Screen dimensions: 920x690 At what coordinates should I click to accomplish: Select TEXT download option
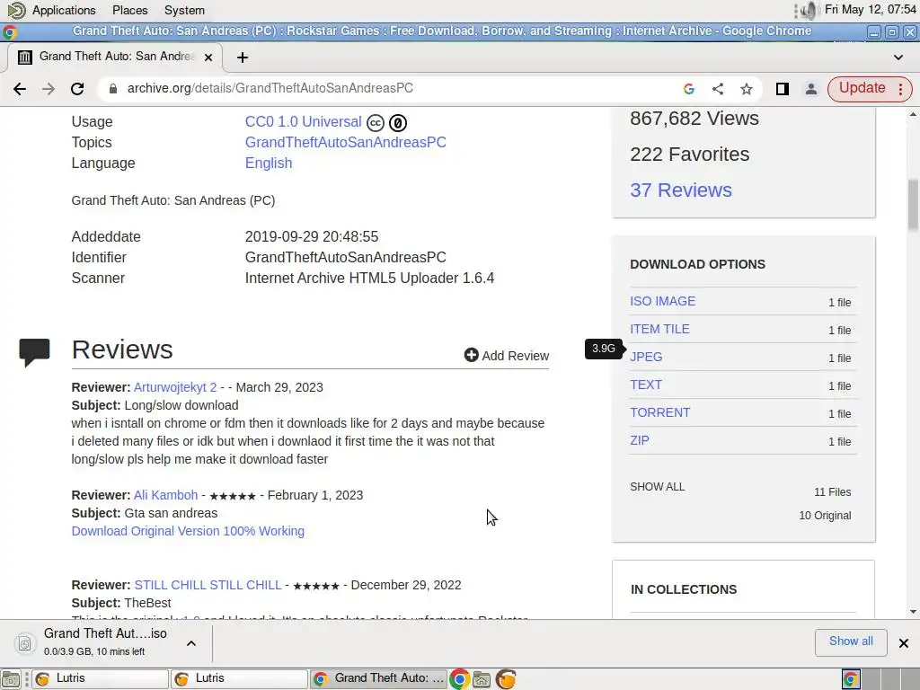[x=646, y=385]
